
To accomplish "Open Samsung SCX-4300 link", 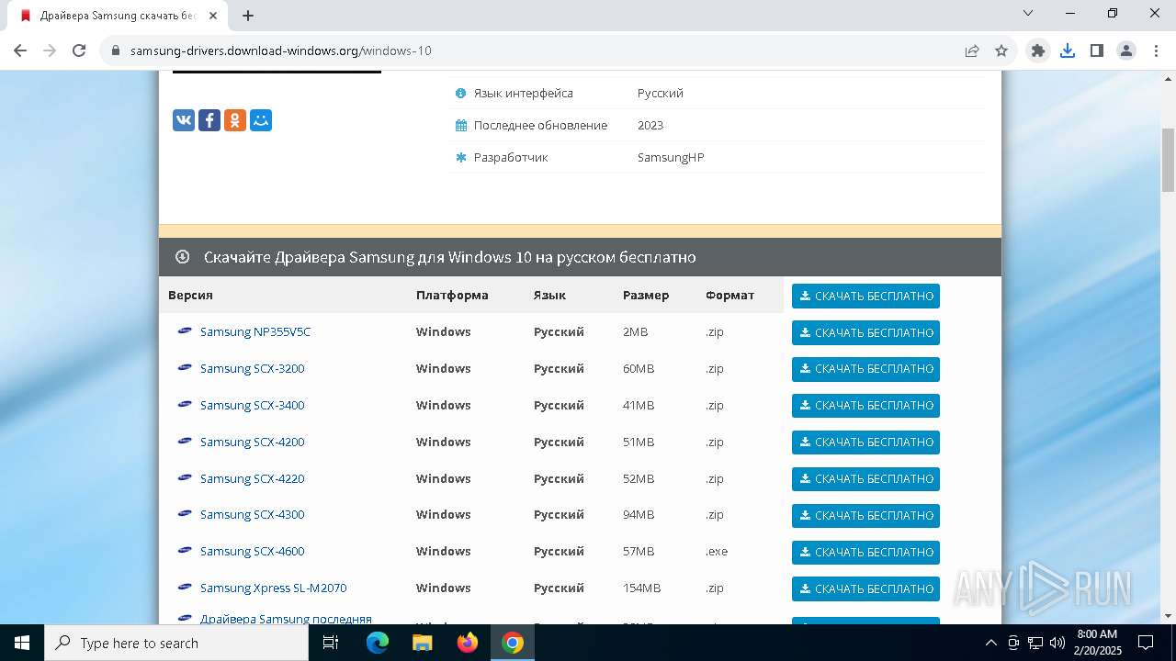I will [x=253, y=514].
